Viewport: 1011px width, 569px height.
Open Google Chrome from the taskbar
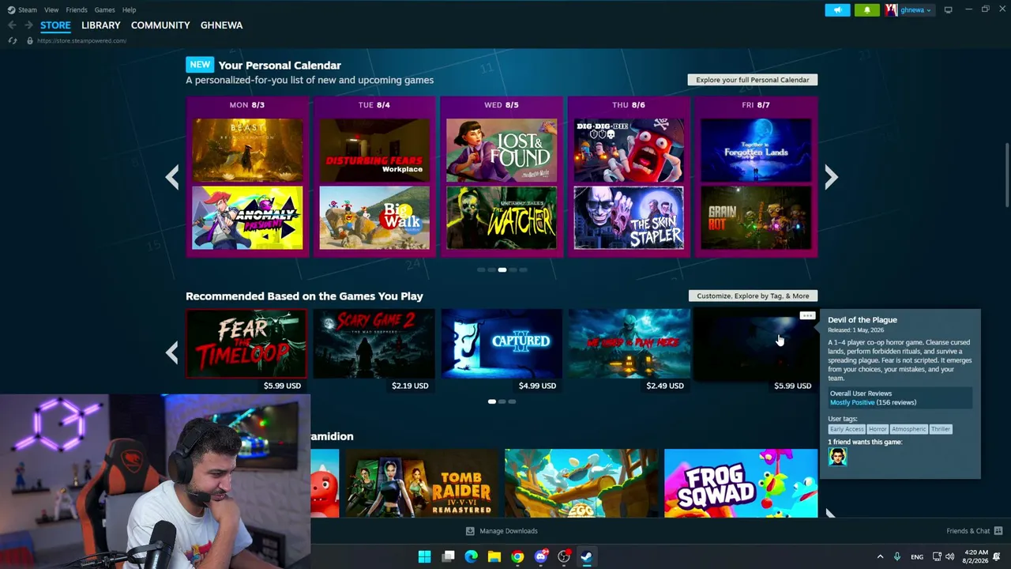[517, 556]
